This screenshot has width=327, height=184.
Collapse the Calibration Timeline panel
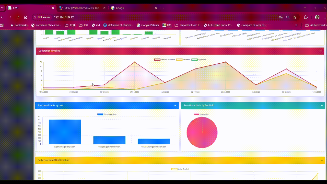[x=321, y=51]
